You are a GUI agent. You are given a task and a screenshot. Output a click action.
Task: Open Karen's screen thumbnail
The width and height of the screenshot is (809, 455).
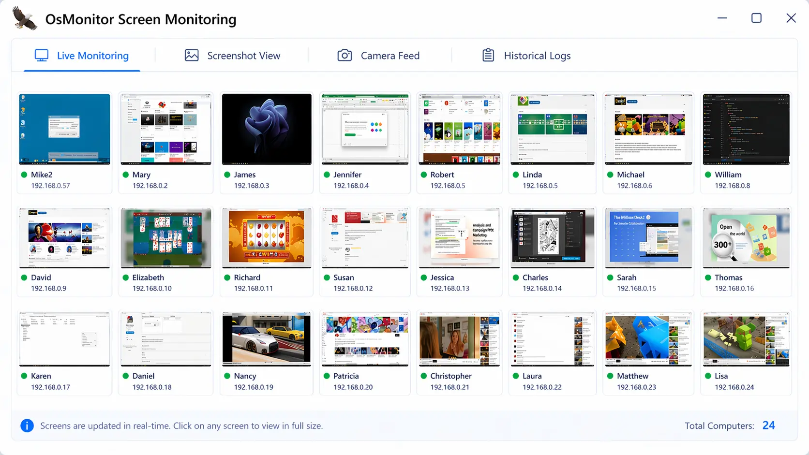point(64,339)
